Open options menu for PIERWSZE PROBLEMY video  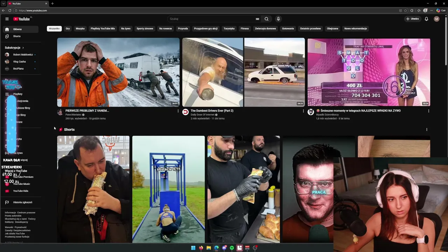(x=178, y=111)
